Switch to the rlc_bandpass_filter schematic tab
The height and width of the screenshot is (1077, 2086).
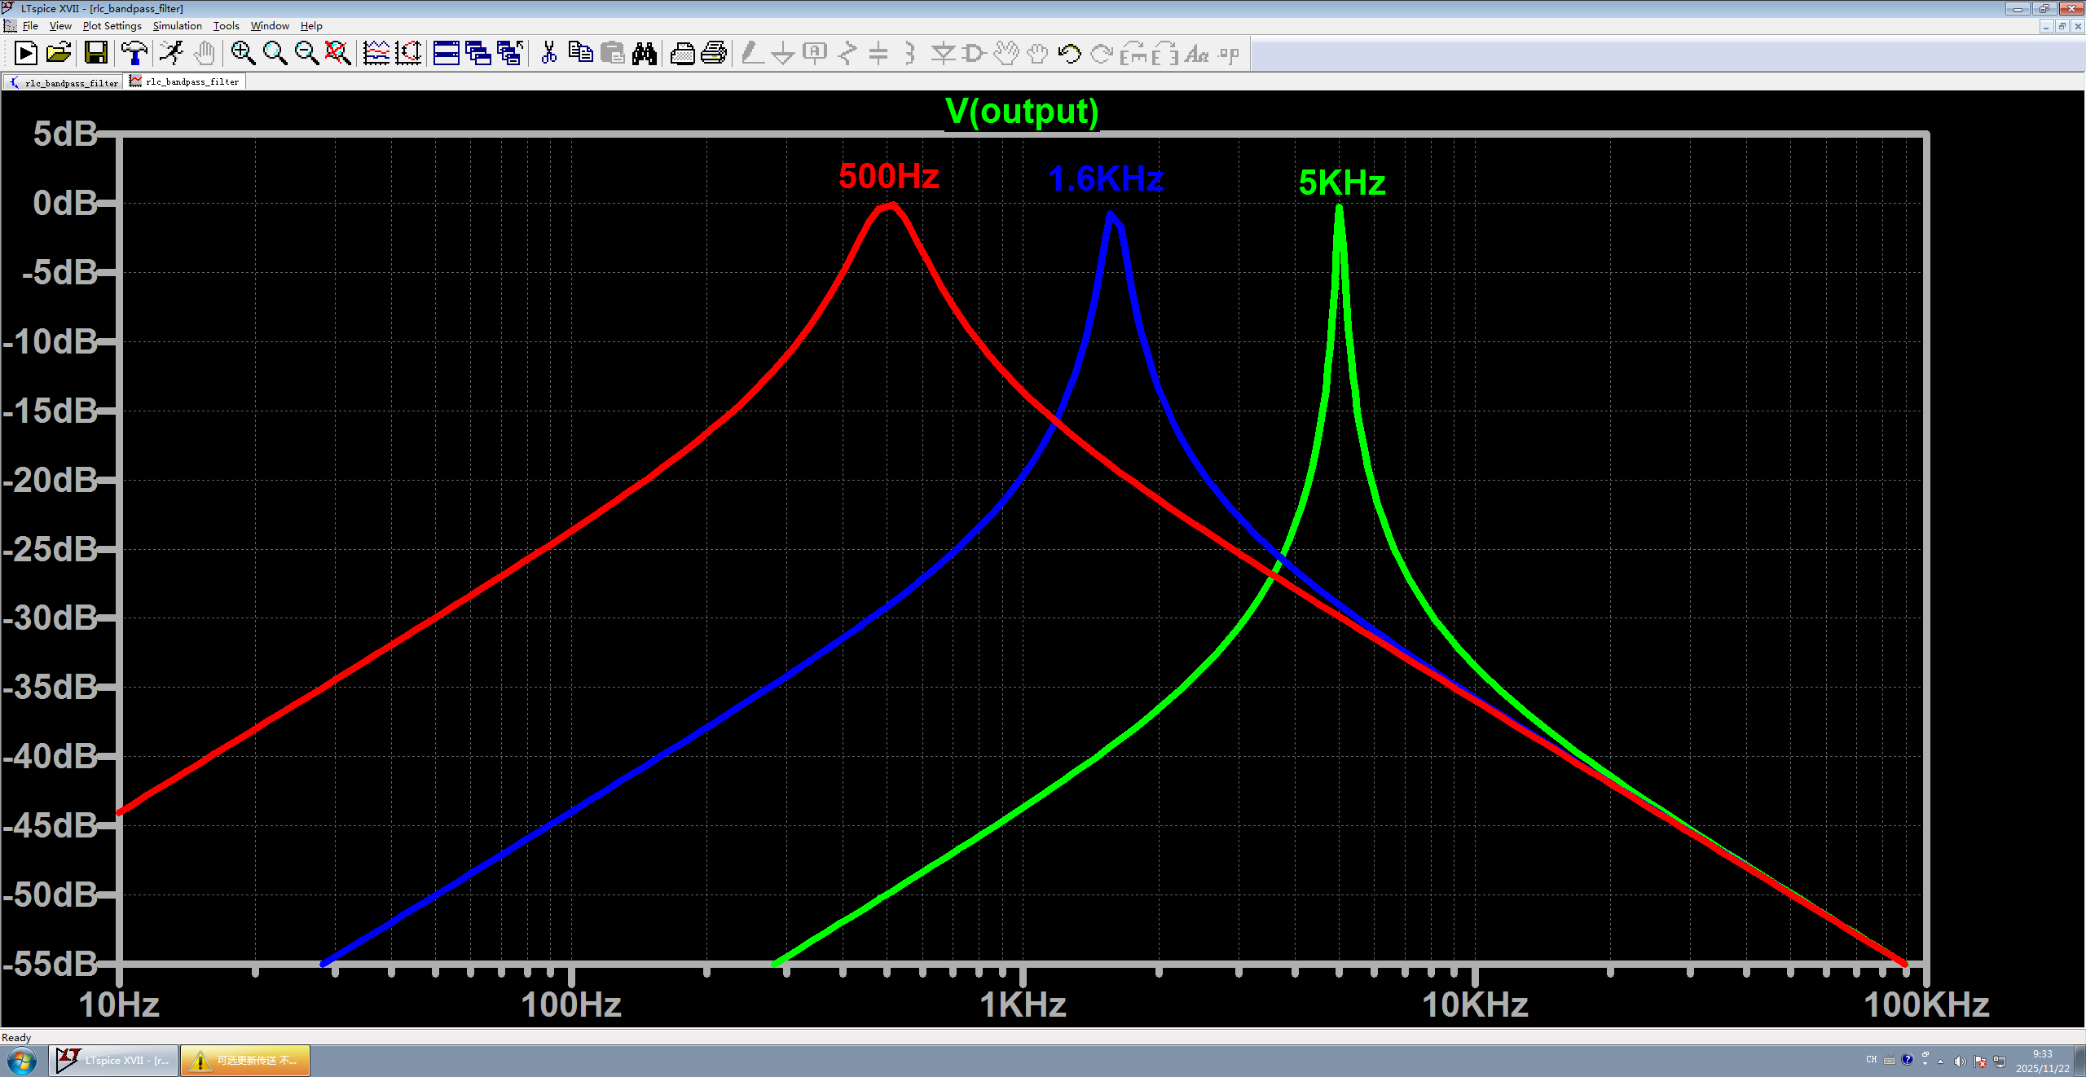[x=64, y=82]
